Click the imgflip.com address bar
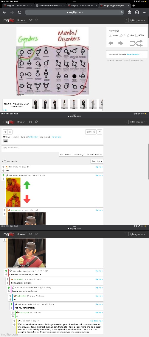This screenshot has width=149, height=337. (x=74, y=12)
